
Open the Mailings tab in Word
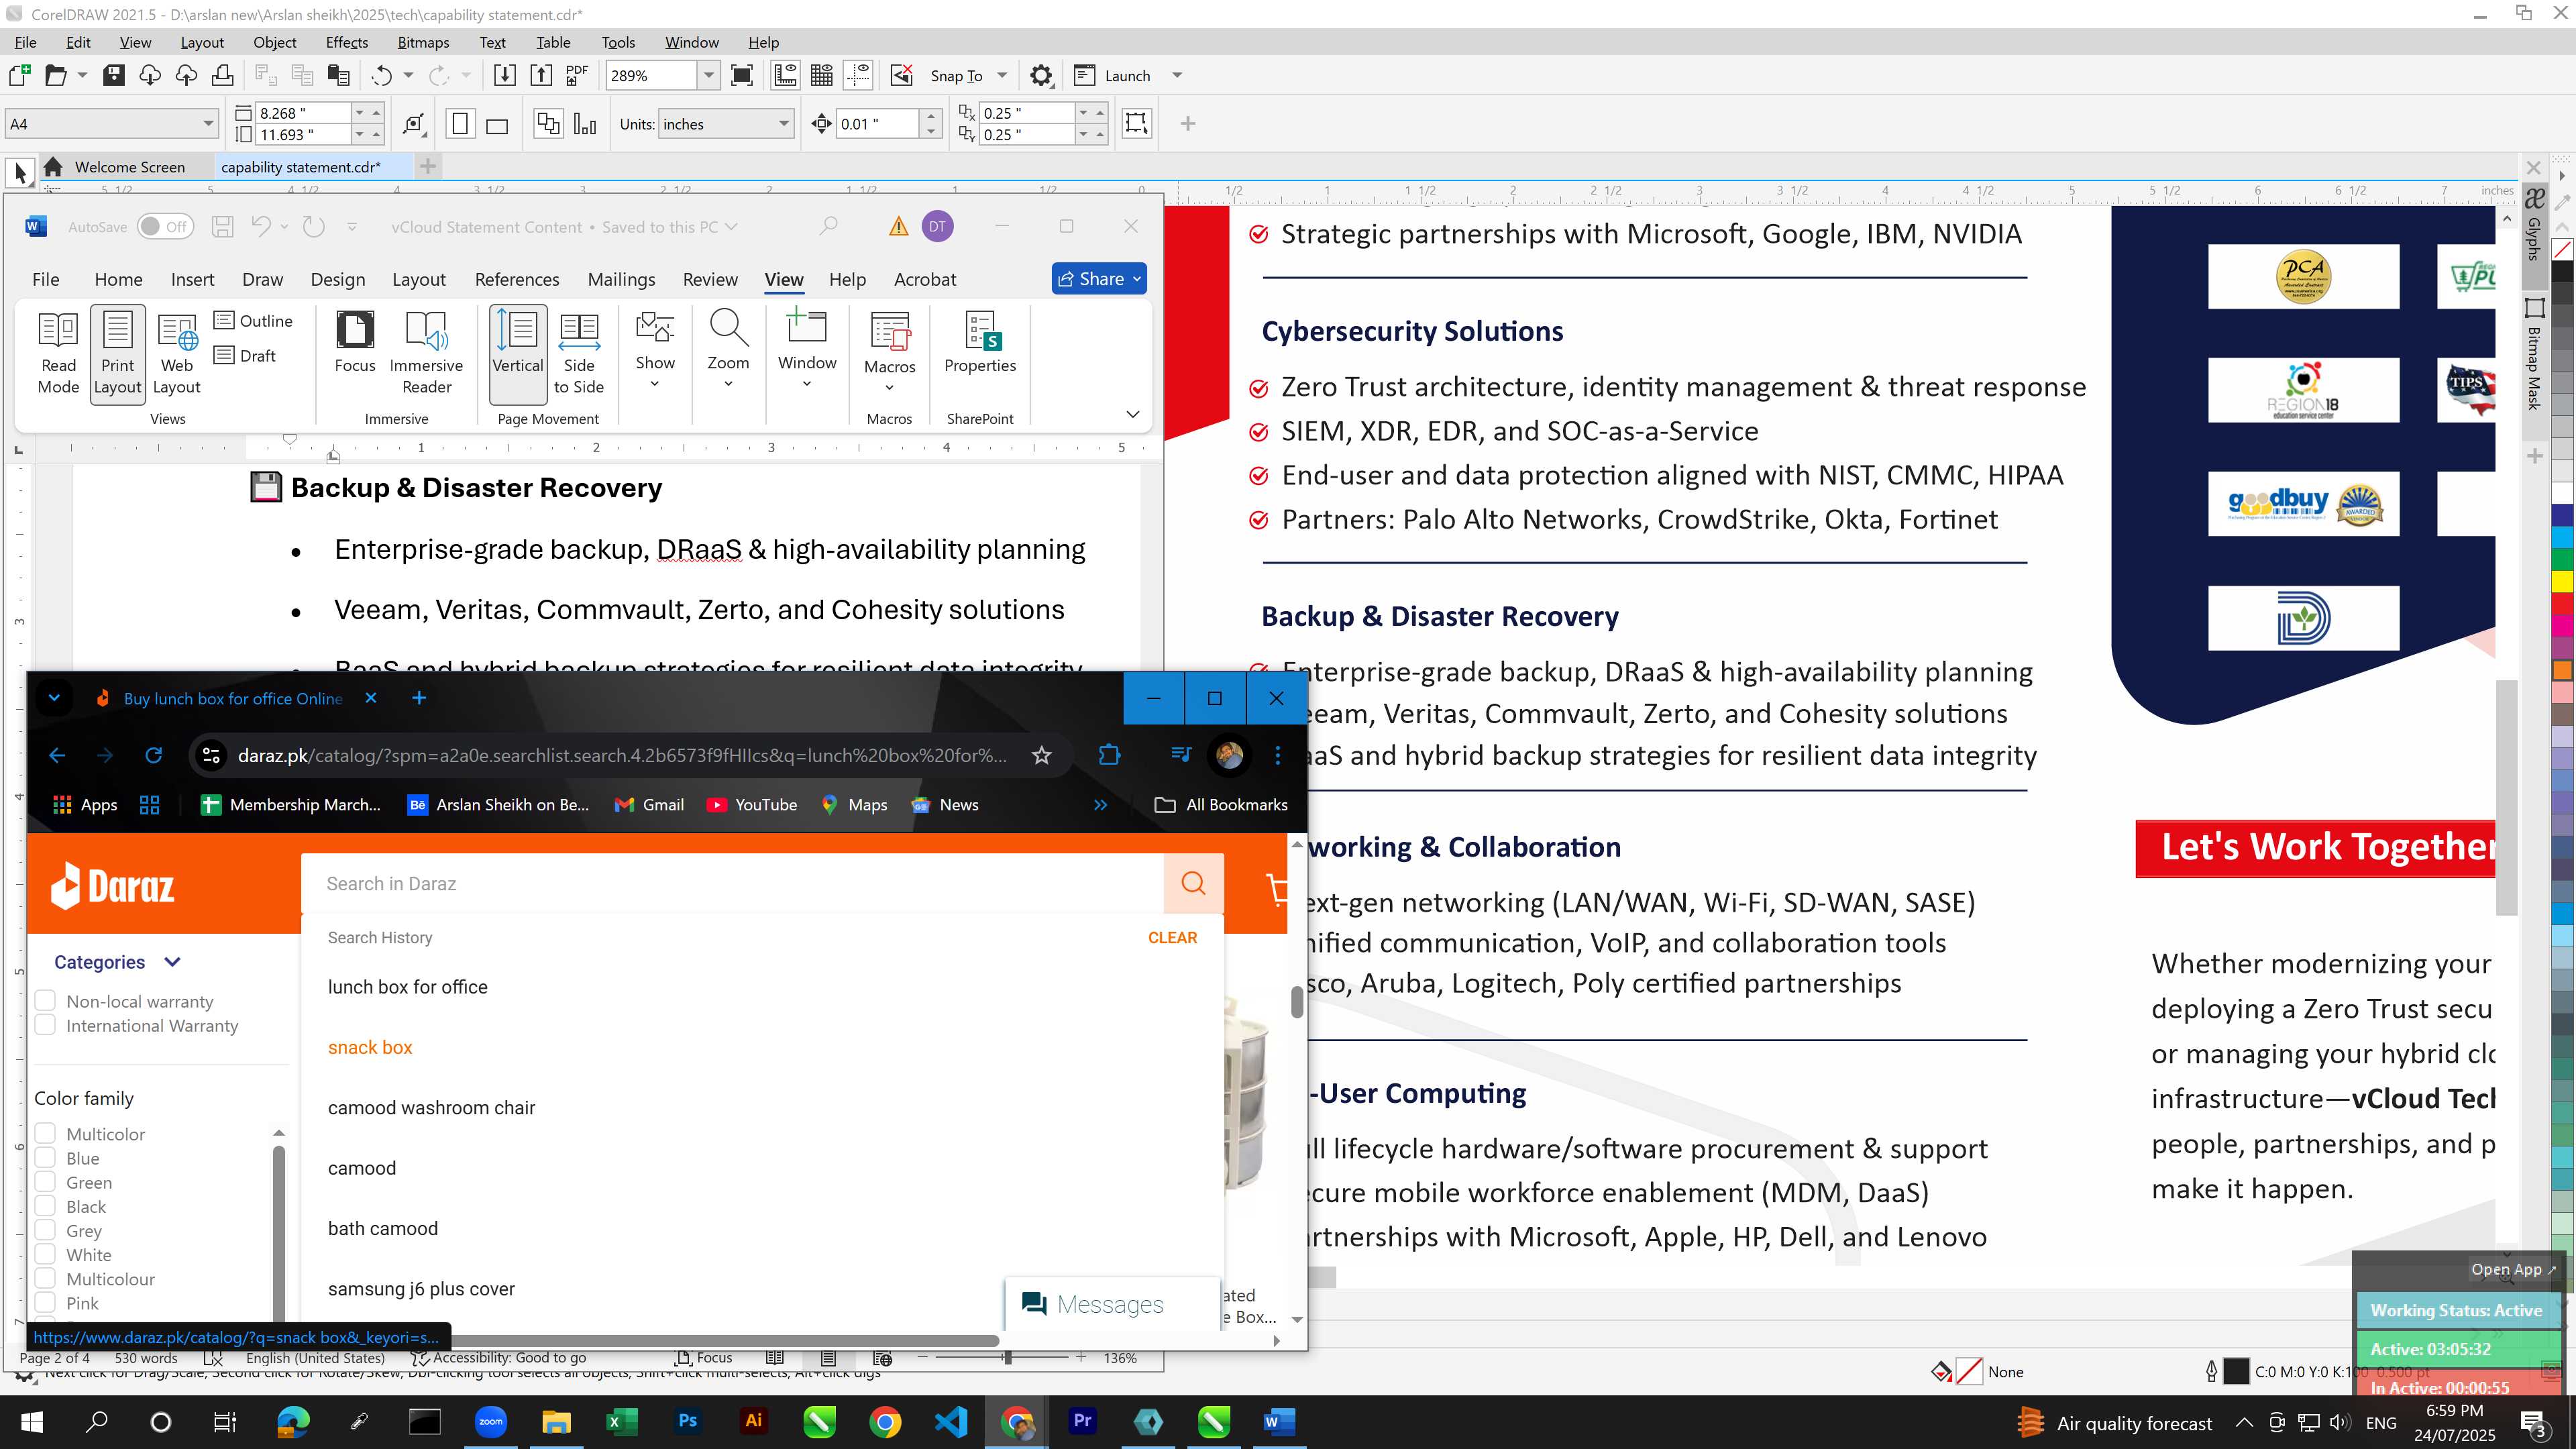coord(621,280)
